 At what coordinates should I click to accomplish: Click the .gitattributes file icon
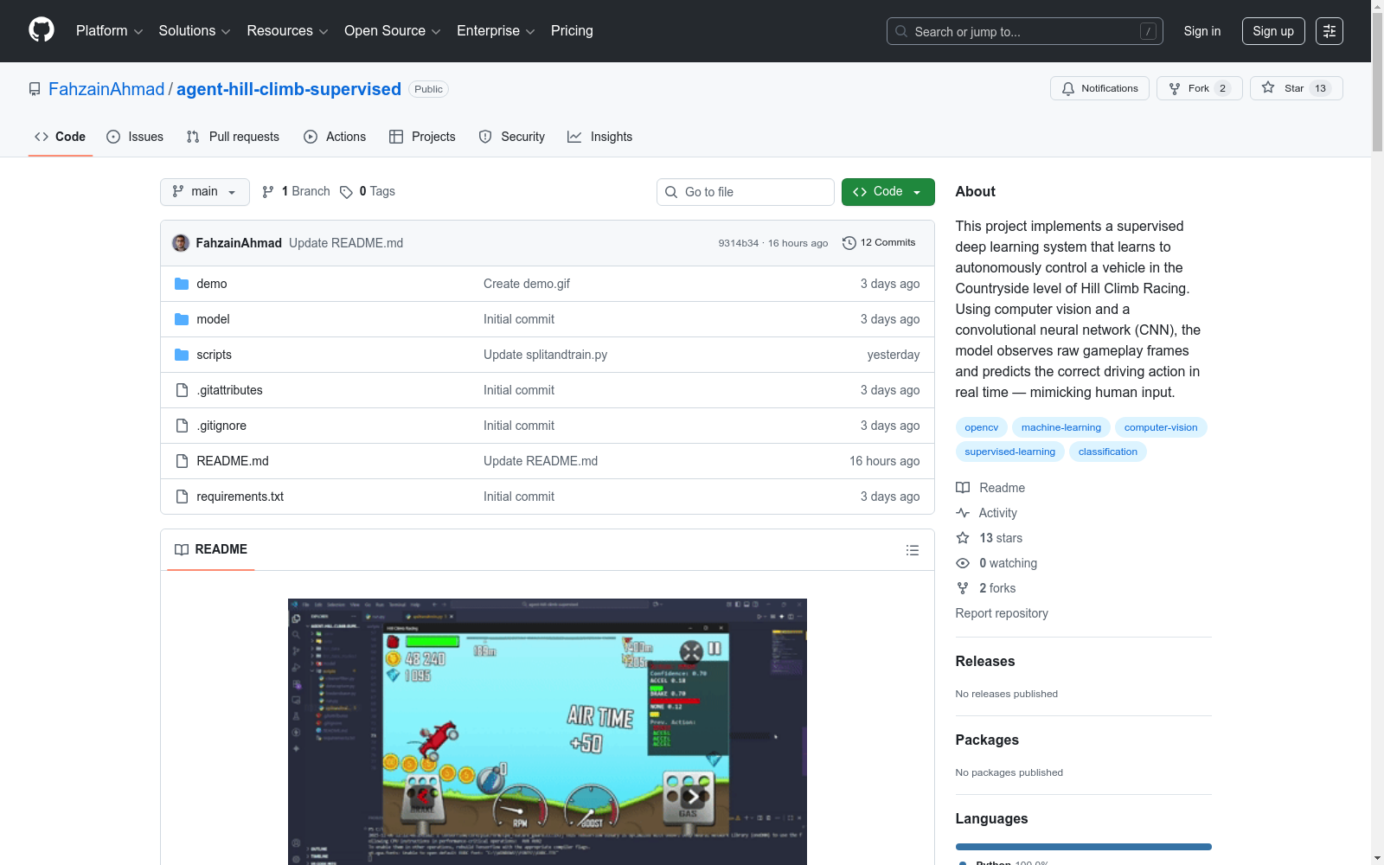pyautogui.click(x=182, y=390)
